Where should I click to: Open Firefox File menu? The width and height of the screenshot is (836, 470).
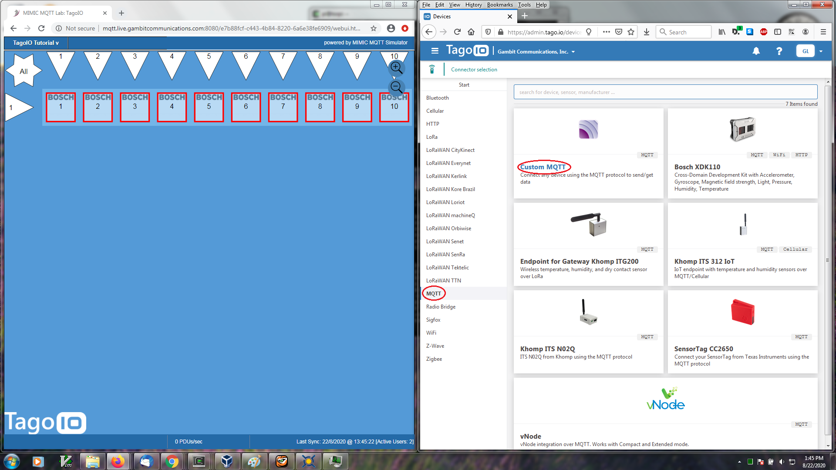426,5
